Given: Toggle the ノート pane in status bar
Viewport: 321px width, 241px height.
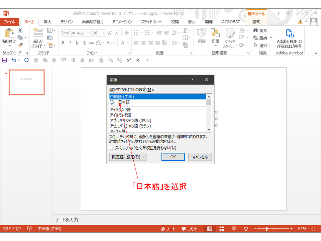Looking at the screenshot, I should click(168, 229).
